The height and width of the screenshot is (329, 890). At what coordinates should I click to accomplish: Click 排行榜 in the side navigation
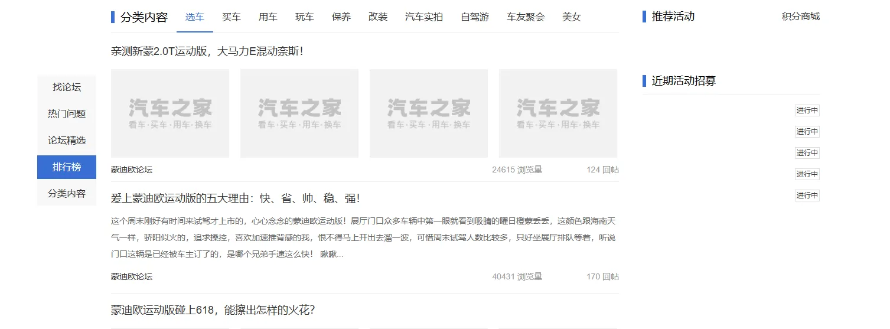pos(67,167)
